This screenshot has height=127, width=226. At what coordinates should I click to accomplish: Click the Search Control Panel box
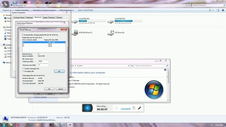[x=151, y=66]
